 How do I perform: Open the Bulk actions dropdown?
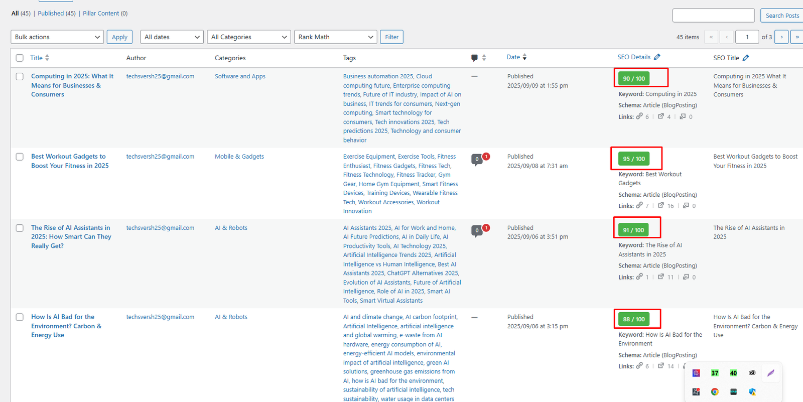click(x=57, y=37)
